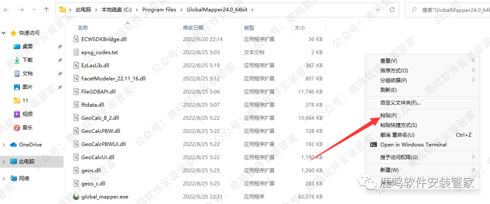Click the Downloads folder icon in Quick access
Image resolution: width=490 pixels, height=204 pixels.
(x=17, y=60)
